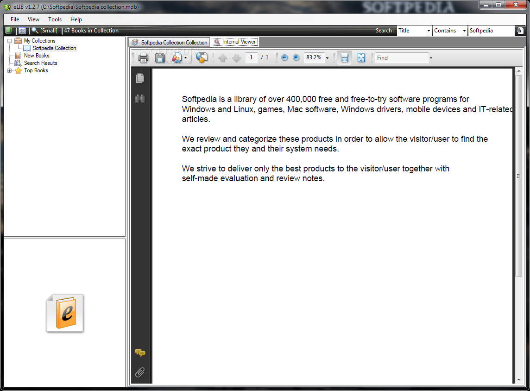This screenshot has width=530, height=391.
Task: Enable fit-width scrolling mode icon
Action: [344, 58]
